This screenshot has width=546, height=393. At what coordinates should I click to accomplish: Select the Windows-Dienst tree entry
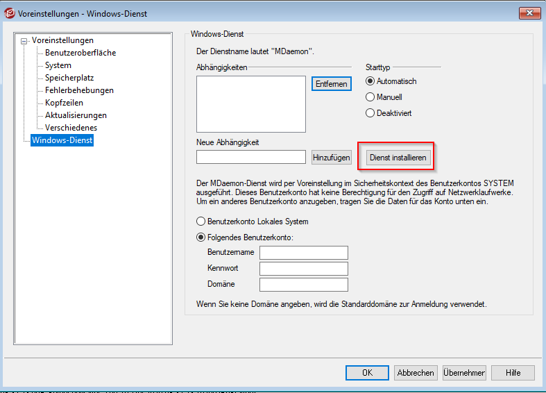(62, 140)
